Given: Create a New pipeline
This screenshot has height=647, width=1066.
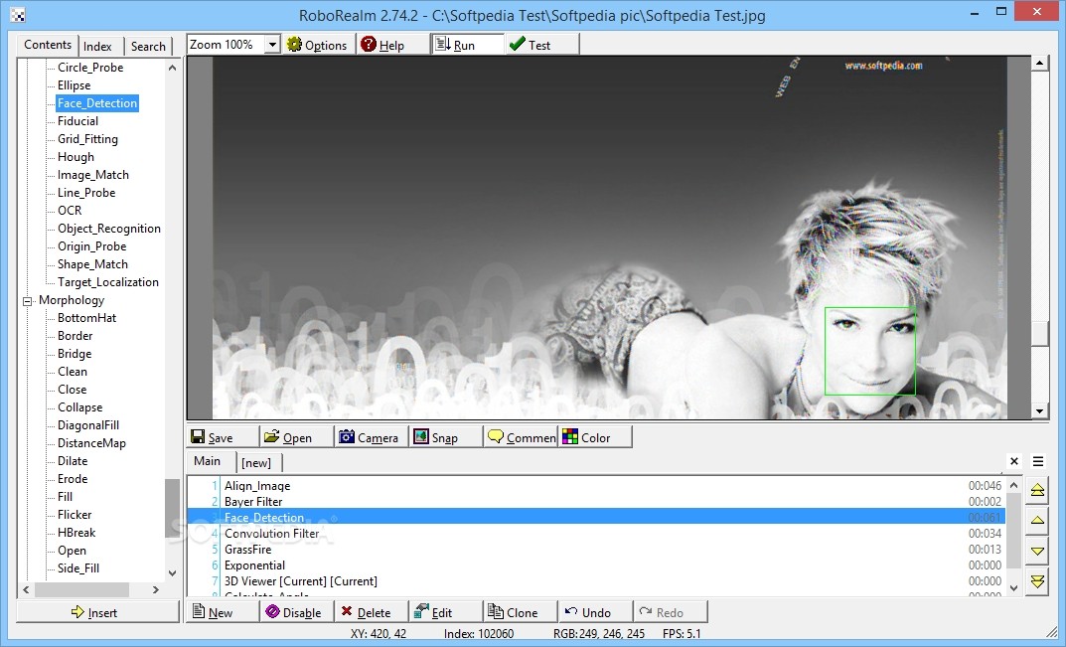Looking at the screenshot, I should (x=223, y=612).
